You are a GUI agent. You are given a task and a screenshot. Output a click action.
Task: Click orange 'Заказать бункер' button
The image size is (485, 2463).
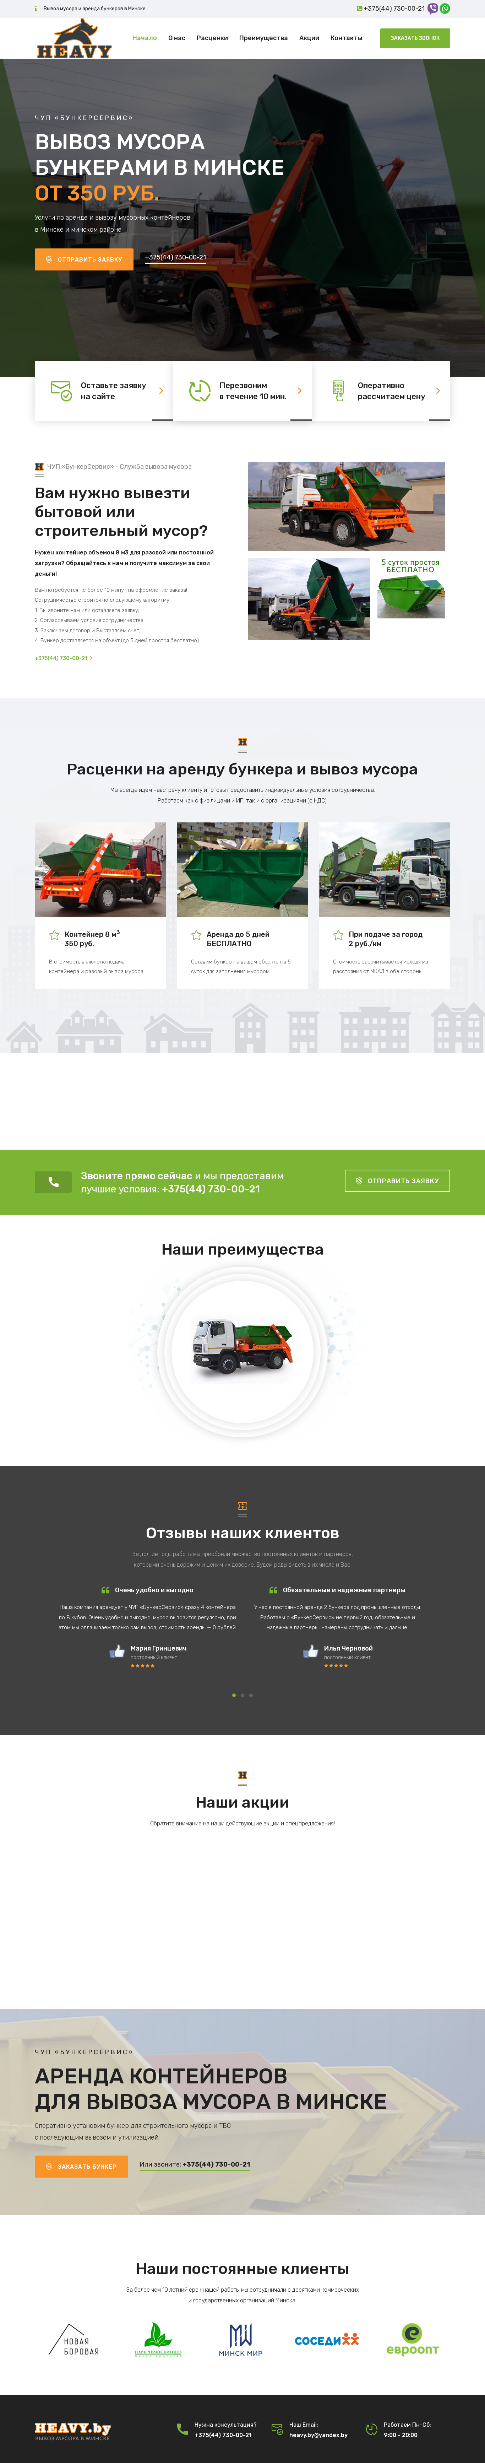[x=81, y=2167]
